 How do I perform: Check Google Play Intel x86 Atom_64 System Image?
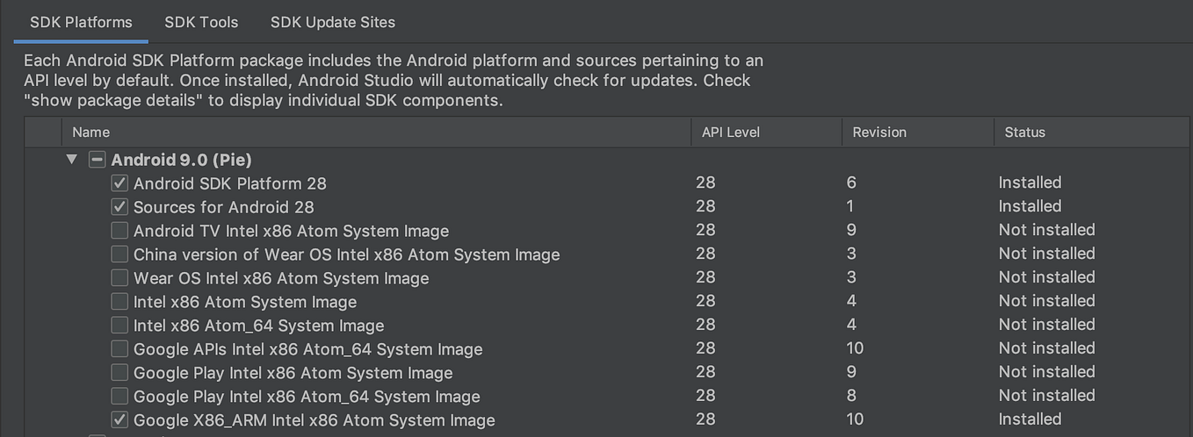119,397
